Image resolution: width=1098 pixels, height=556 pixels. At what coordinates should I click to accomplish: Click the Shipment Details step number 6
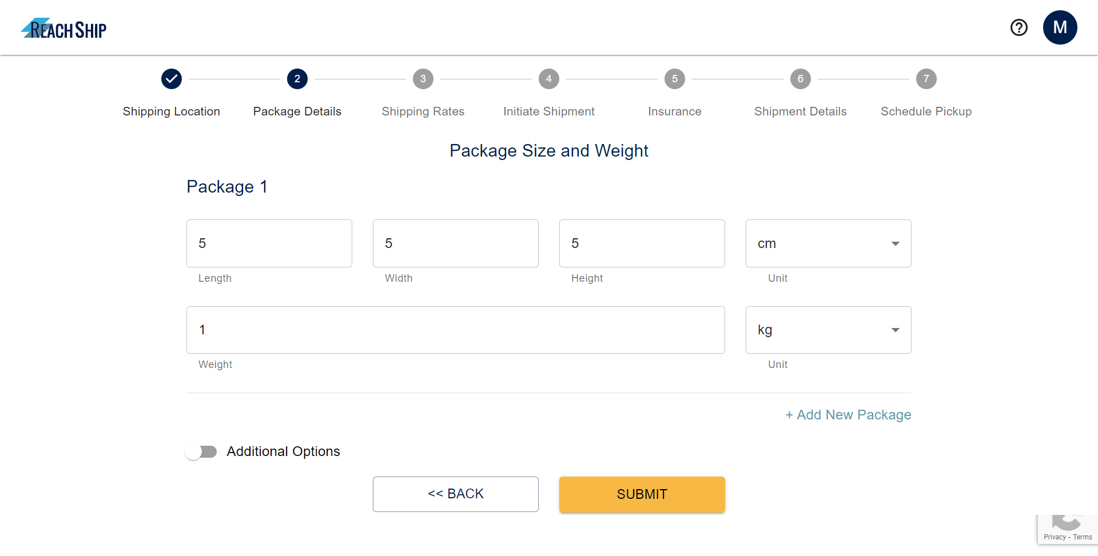[800, 79]
